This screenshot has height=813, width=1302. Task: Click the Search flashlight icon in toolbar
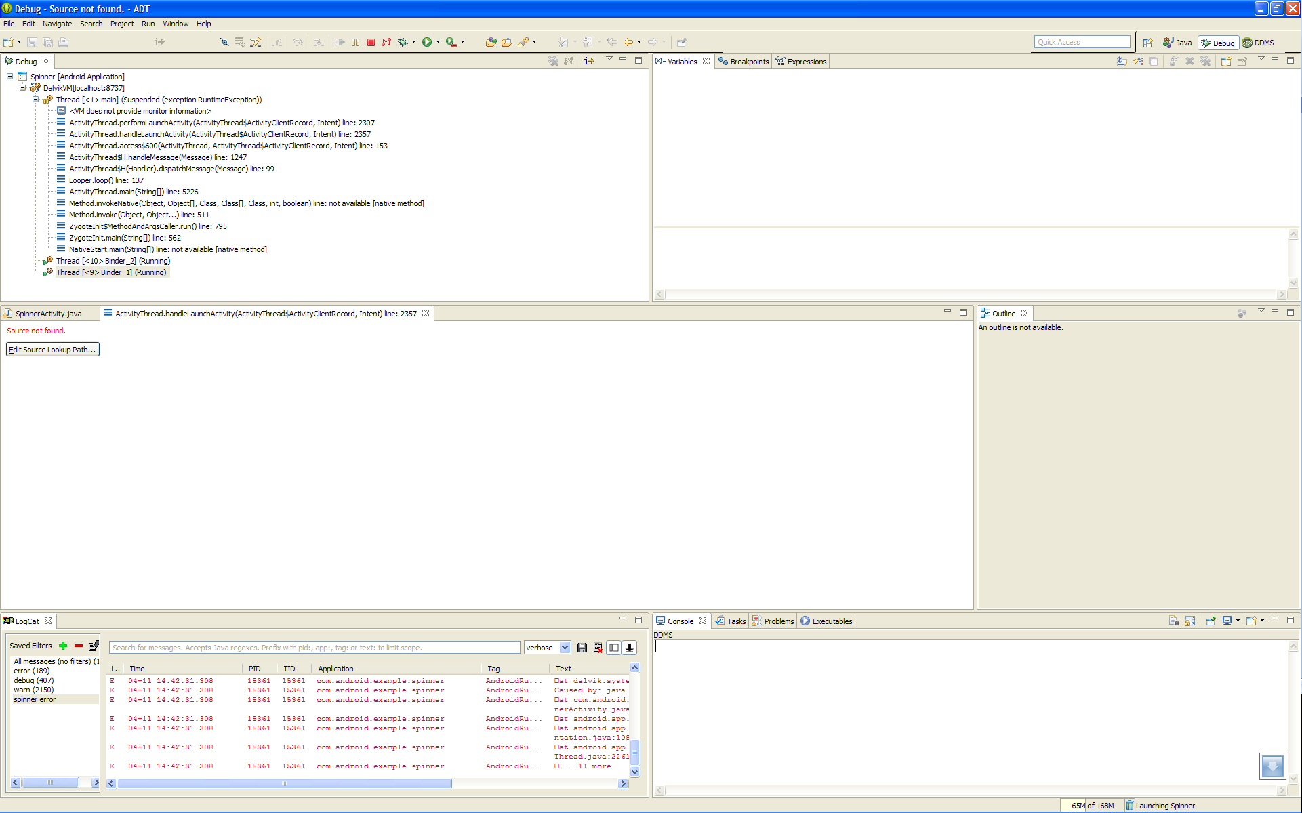click(523, 42)
